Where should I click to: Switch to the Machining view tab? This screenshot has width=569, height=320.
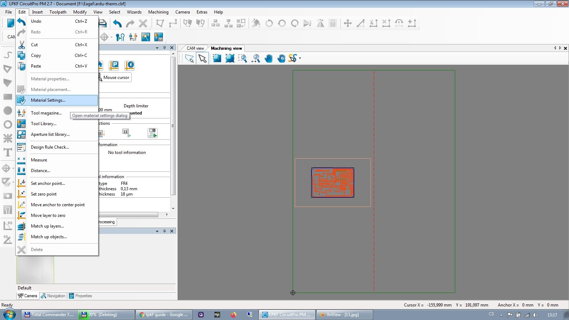point(226,48)
